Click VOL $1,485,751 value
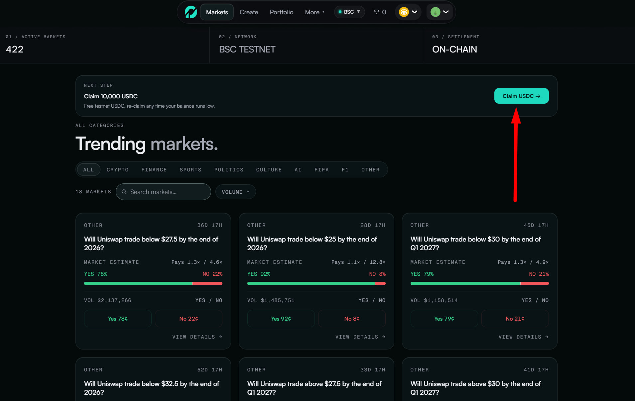This screenshot has width=635, height=401. (271, 300)
